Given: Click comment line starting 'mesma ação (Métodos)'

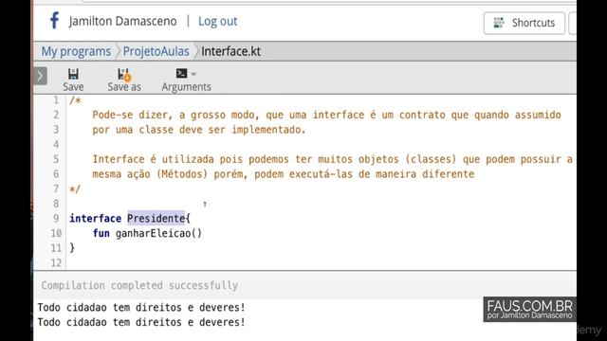Looking at the screenshot, I should click(x=283, y=174).
